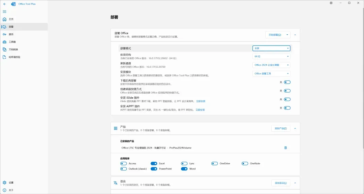The width and height of the screenshot is (364, 194).
Task: Open the 工具箱 toolbox page
Action: (x=24, y=42)
